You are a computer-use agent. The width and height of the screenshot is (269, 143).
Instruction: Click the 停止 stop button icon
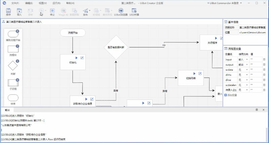pos(52,11)
